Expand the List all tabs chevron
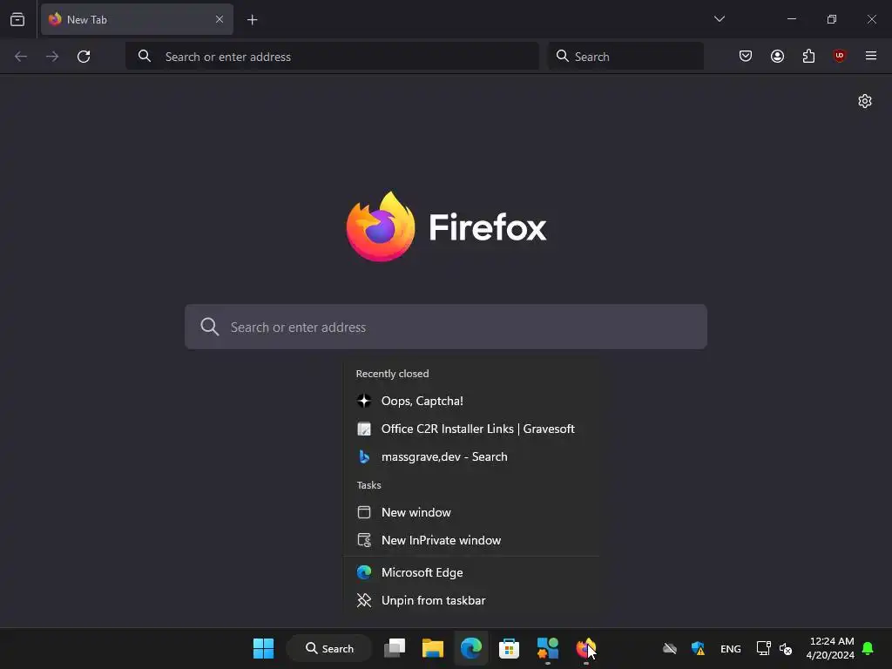 719,19
